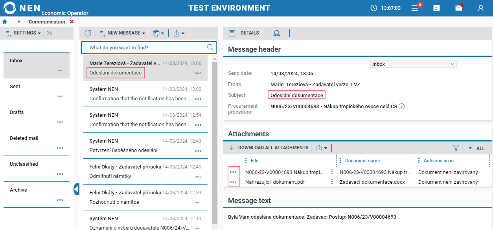Click the info icon next to procurement procedure
Image resolution: width=493 pixels, height=230 pixels.
click(402, 106)
